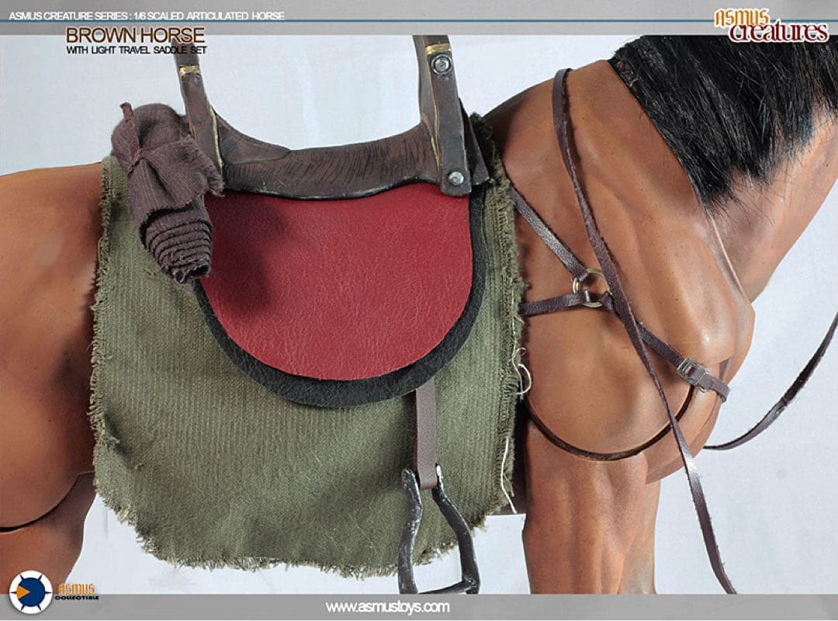Select the 'With Light Travel Saddle Set' subtitle
Screen dimensions: 838x621
point(136,50)
